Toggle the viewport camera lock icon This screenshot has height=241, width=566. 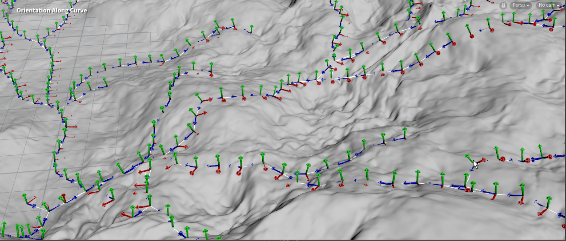pyautogui.click(x=503, y=5)
